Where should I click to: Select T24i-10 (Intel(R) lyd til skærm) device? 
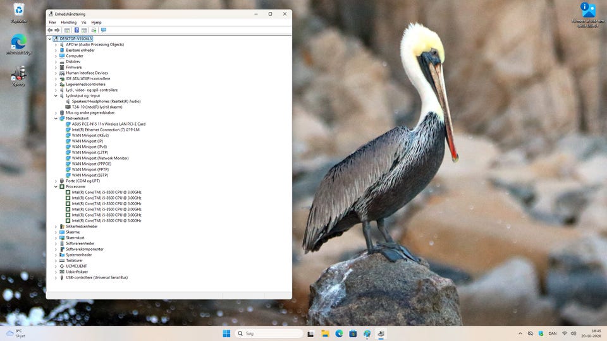[x=97, y=107]
